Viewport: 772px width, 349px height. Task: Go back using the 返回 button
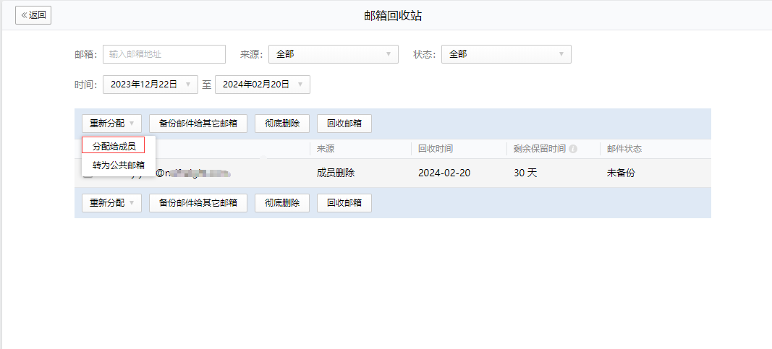[x=33, y=15]
